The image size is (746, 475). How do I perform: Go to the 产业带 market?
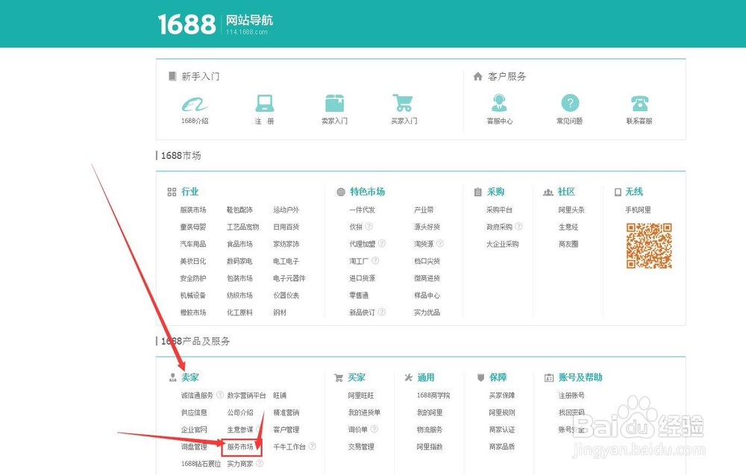424,210
